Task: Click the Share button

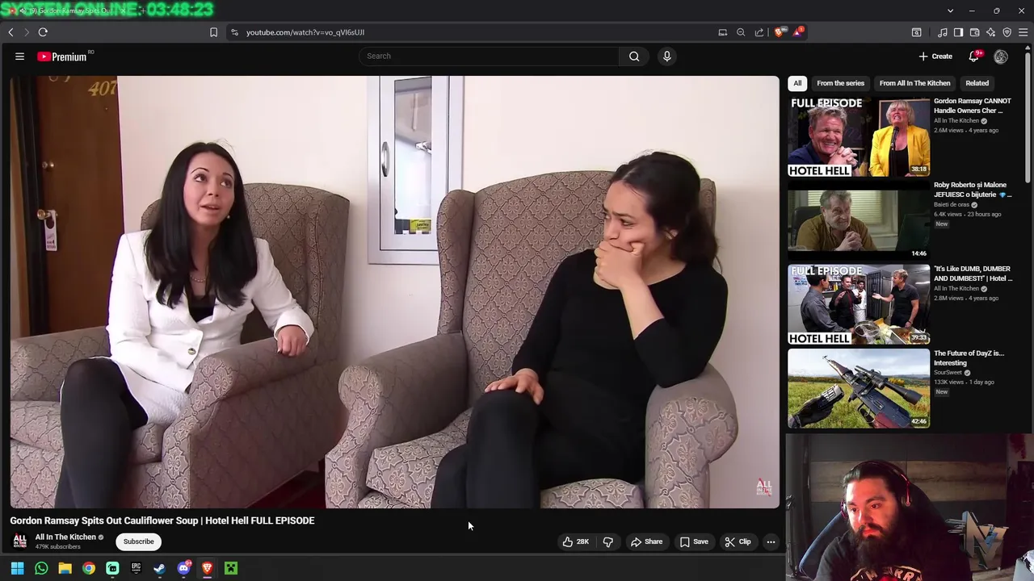Action: coord(646,542)
